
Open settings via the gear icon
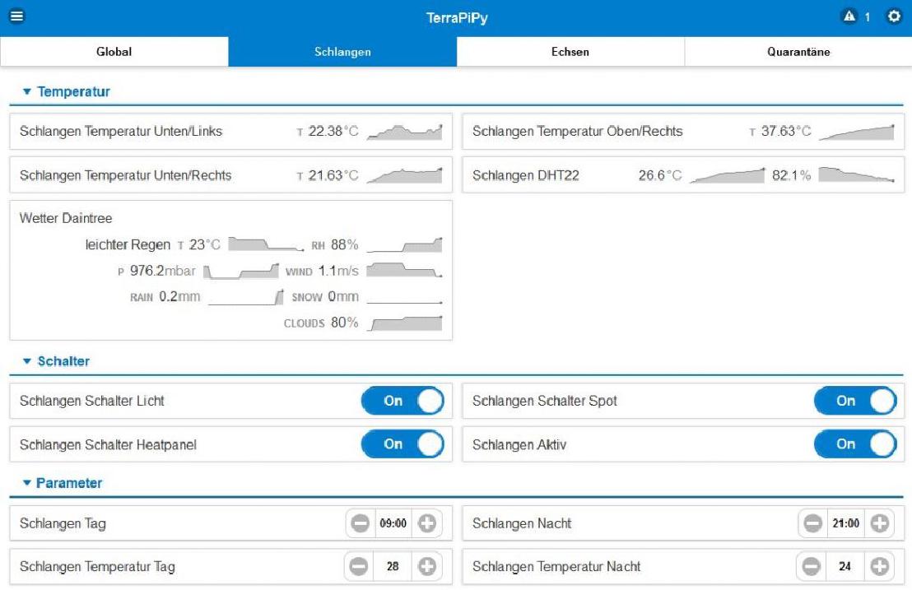point(894,16)
